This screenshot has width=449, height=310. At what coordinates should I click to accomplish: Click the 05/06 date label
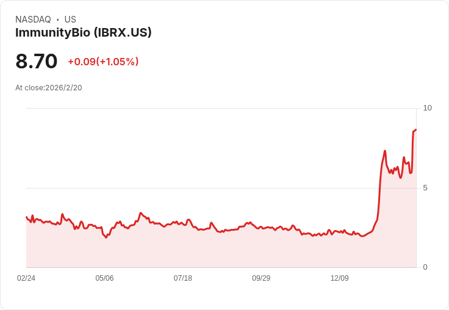(104, 278)
